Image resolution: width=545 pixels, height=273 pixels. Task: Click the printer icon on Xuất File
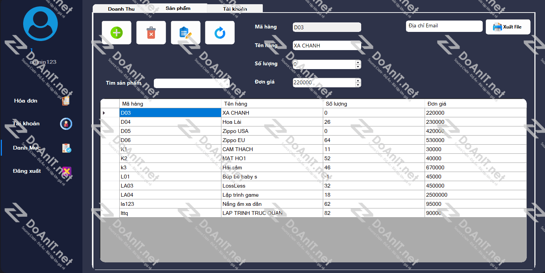(x=497, y=27)
